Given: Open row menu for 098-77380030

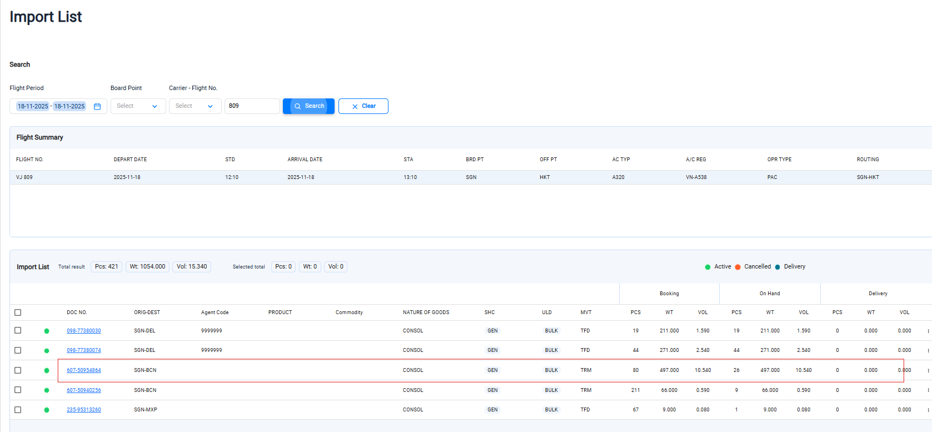Looking at the screenshot, I should pyautogui.click(x=928, y=331).
